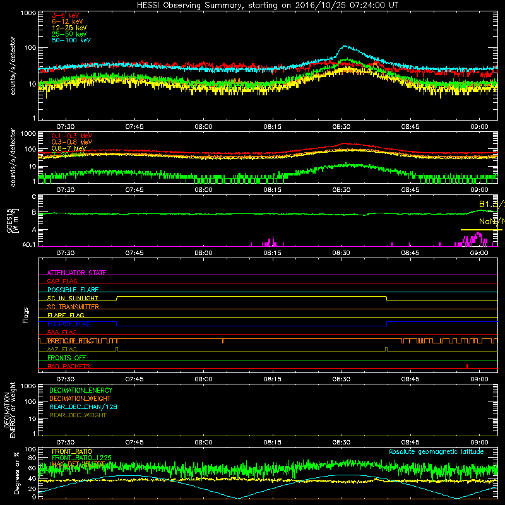Click the SC_TRANSMITTER flag label

click(73, 307)
